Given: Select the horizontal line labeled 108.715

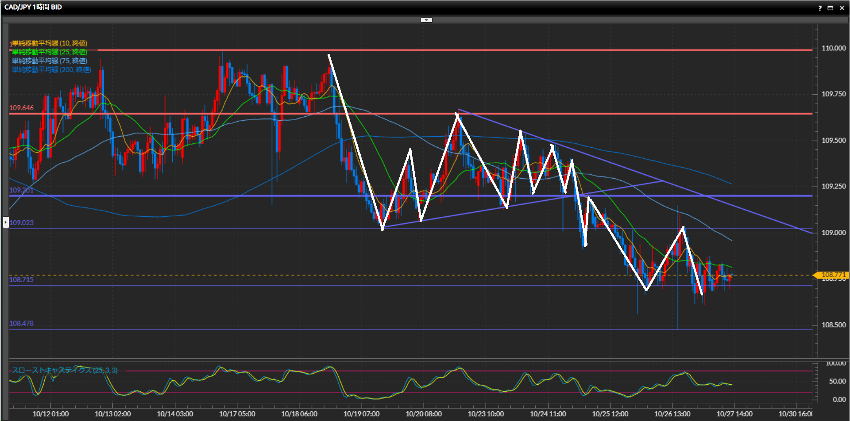Looking at the screenshot, I should click(x=21, y=279).
